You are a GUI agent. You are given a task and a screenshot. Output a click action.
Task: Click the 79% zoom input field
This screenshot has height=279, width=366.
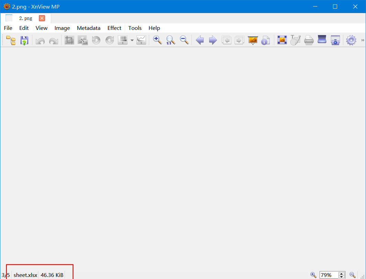(x=329, y=275)
